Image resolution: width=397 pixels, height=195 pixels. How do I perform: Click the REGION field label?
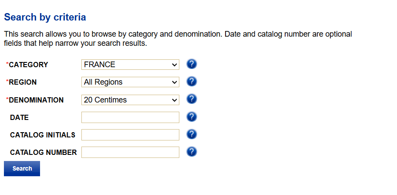[23, 82]
